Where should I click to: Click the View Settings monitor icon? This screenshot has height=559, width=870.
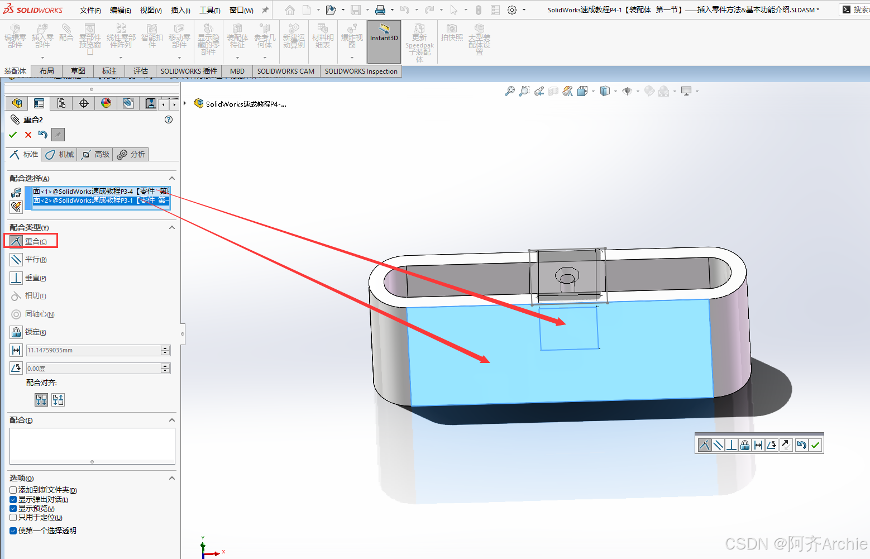click(686, 91)
